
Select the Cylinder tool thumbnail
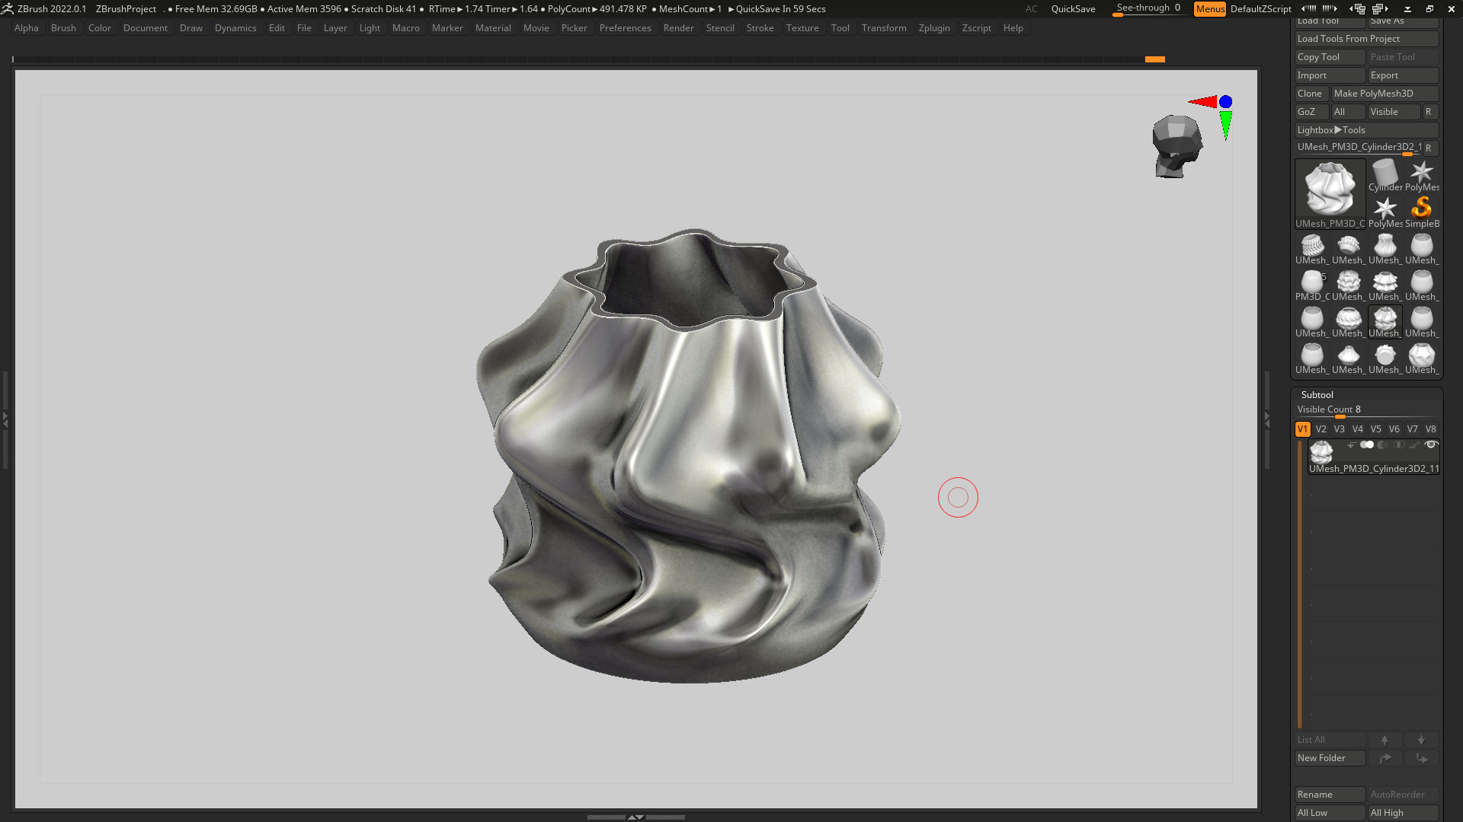point(1385,175)
